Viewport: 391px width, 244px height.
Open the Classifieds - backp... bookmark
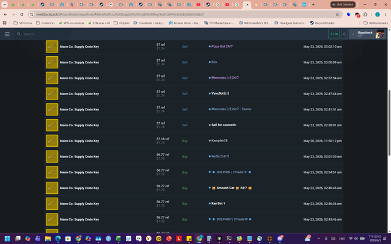tap(149, 23)
